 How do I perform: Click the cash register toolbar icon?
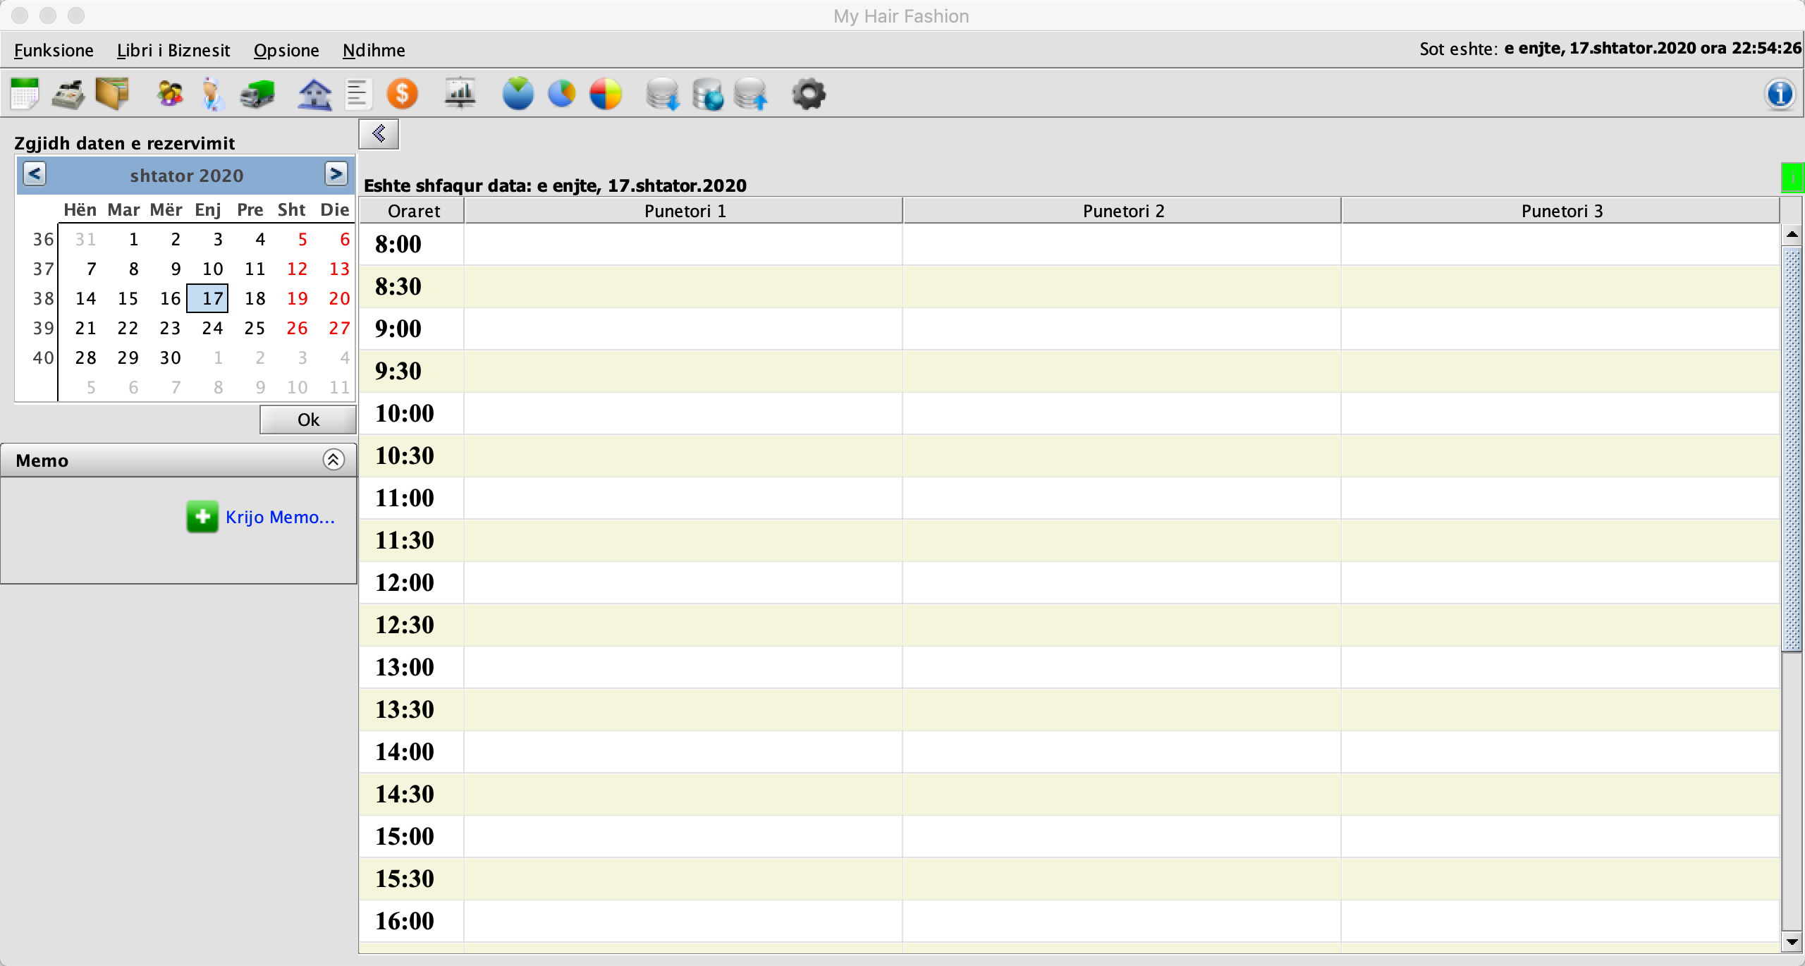coord(68,94)
